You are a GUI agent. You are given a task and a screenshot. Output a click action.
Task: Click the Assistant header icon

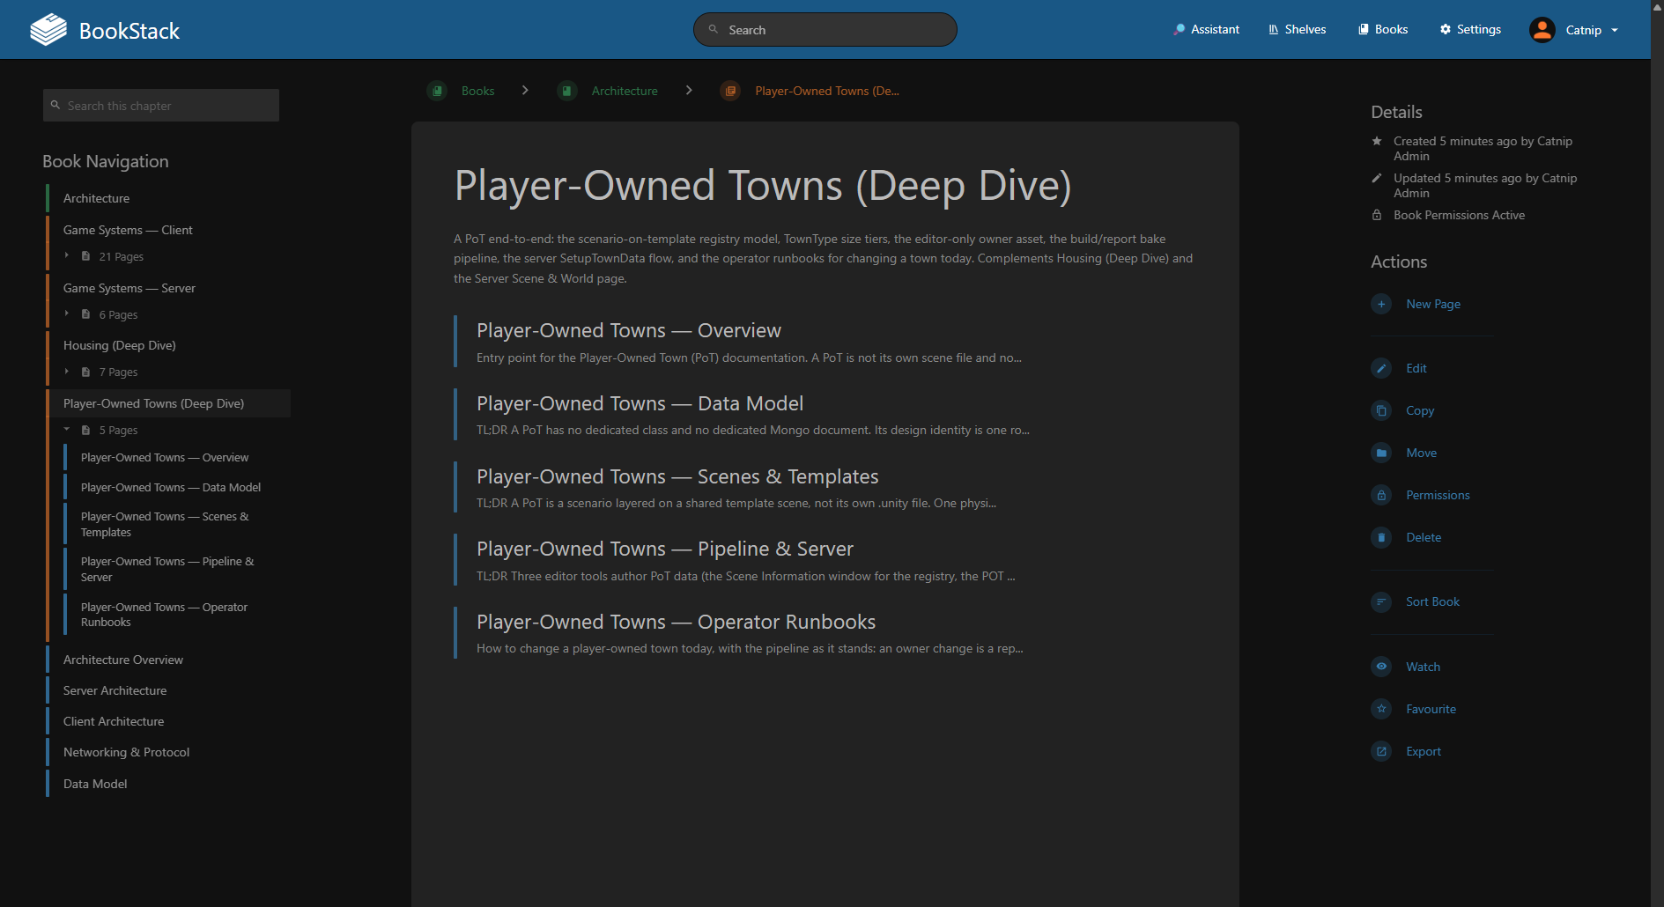(1179, 30)
